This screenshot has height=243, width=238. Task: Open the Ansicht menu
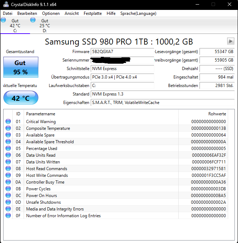[72, 13]
